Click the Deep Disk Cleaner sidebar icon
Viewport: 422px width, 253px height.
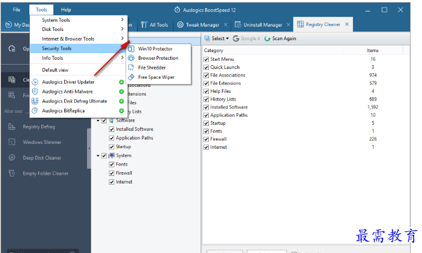(x=12, y=157)
